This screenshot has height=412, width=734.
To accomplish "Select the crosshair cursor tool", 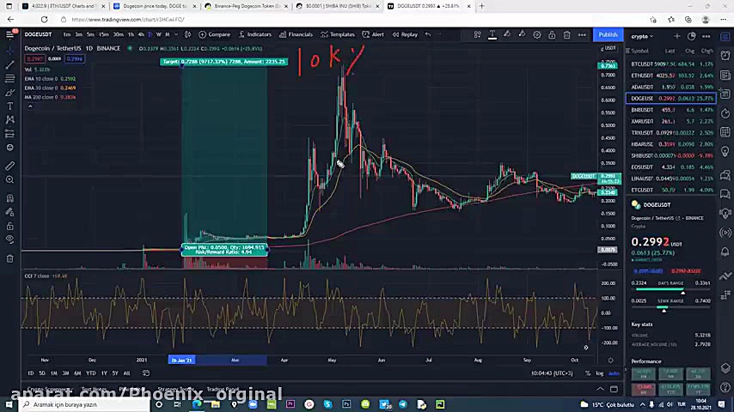I will point(9,50).
